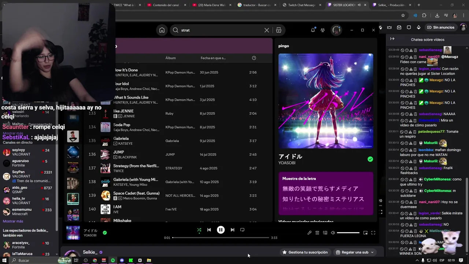Select the track 'Soda Pop'
469x264 pixels.
pyautogui.click(x=178, y=127)
